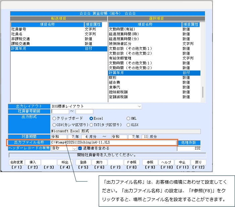This screenshot has height=207, width=235.
Task: Select the クリップボード output format
Action: click(x=54, y=118)
